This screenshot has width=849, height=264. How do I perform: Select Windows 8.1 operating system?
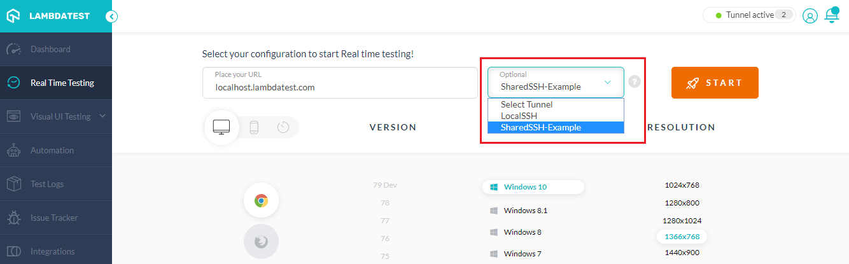click(x=525, y=211)
